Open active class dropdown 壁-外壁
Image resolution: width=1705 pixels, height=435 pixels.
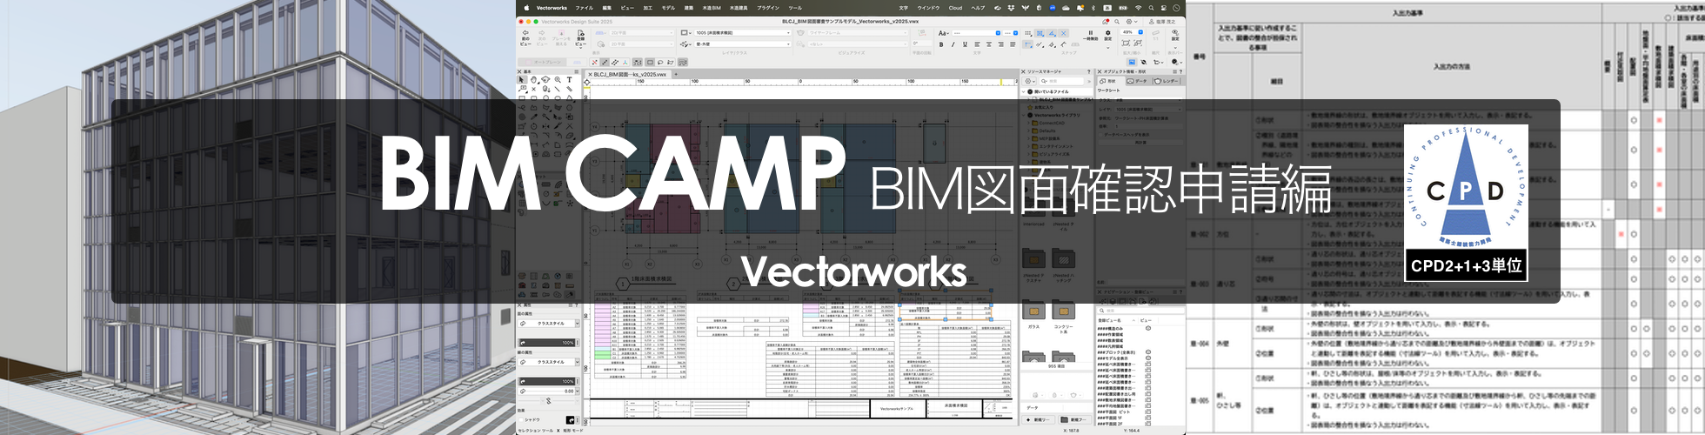pyautogui.click(x=742, y=44)
